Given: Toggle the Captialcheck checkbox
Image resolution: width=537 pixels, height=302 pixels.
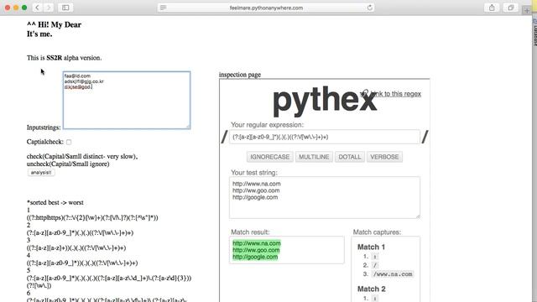Looking at the screenshot, I should click(x=69, y=142).
